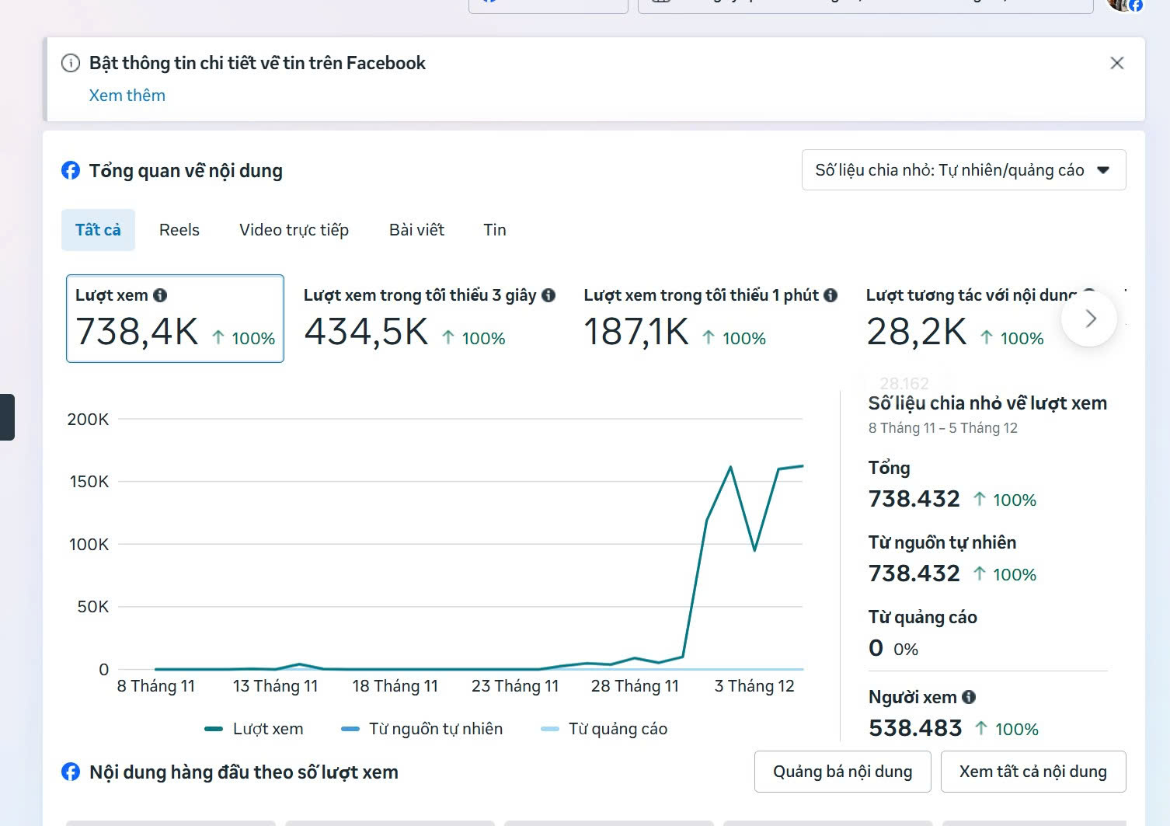Click the Xem thêm link
This screenshot has width=1170, height=826.
(127, 96)
